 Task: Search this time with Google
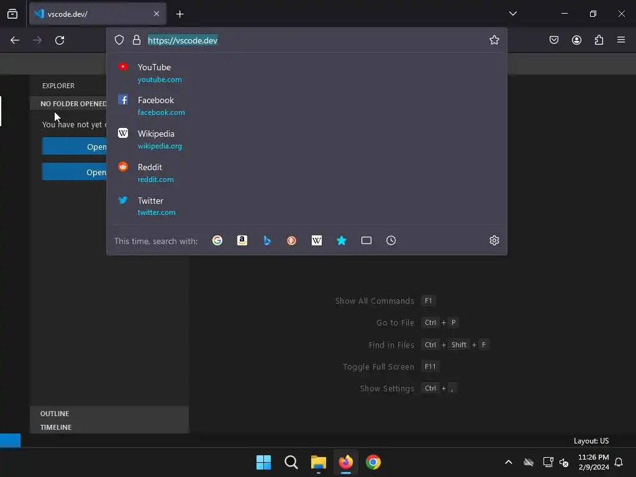pos(217,240)
